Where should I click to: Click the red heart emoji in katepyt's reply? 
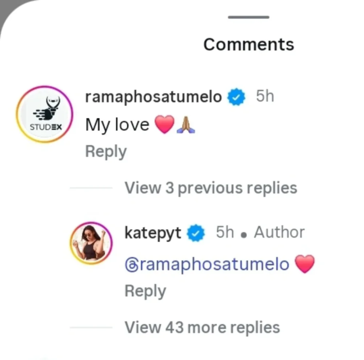(x=304, y=264)
